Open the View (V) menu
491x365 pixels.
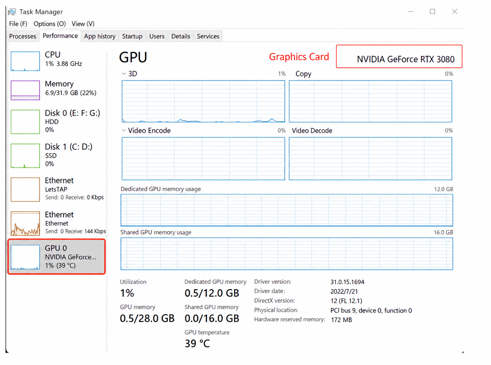coord(83,24)
